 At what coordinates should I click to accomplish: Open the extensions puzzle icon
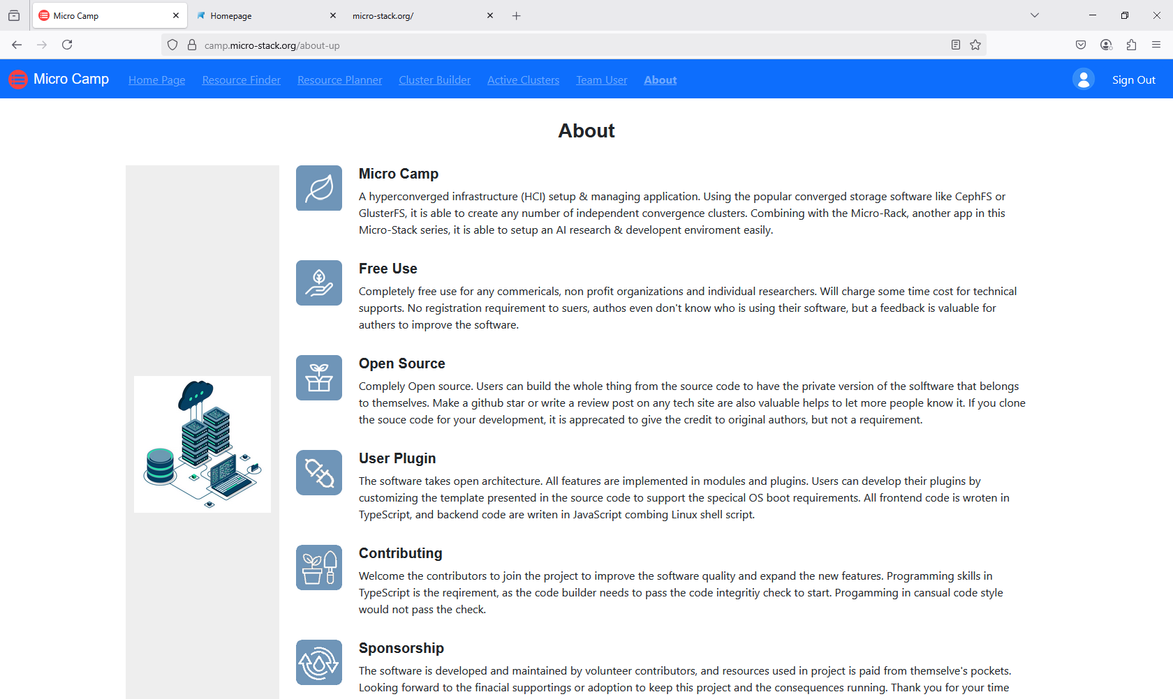1131,45
